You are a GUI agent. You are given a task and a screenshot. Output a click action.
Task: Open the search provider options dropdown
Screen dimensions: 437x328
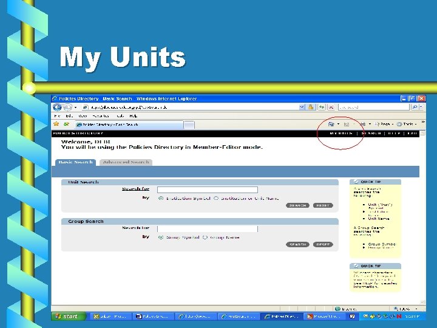point(422,107)
